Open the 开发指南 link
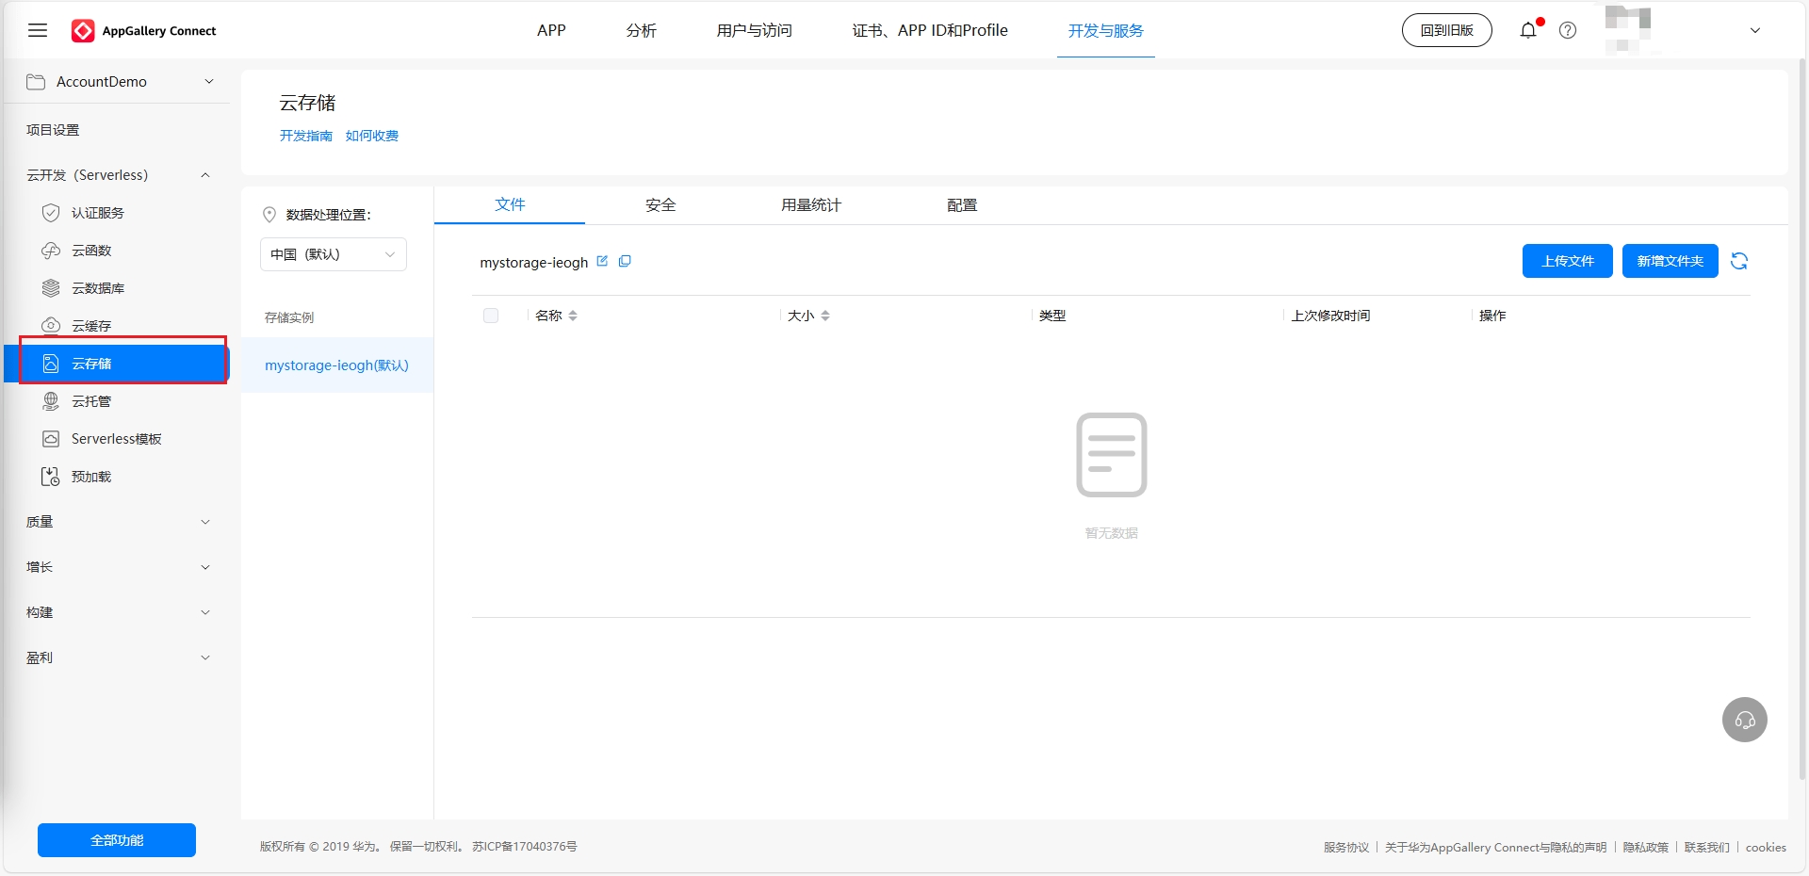The width and height of the screenshot is (1809, 876). [x=305, y=136]
